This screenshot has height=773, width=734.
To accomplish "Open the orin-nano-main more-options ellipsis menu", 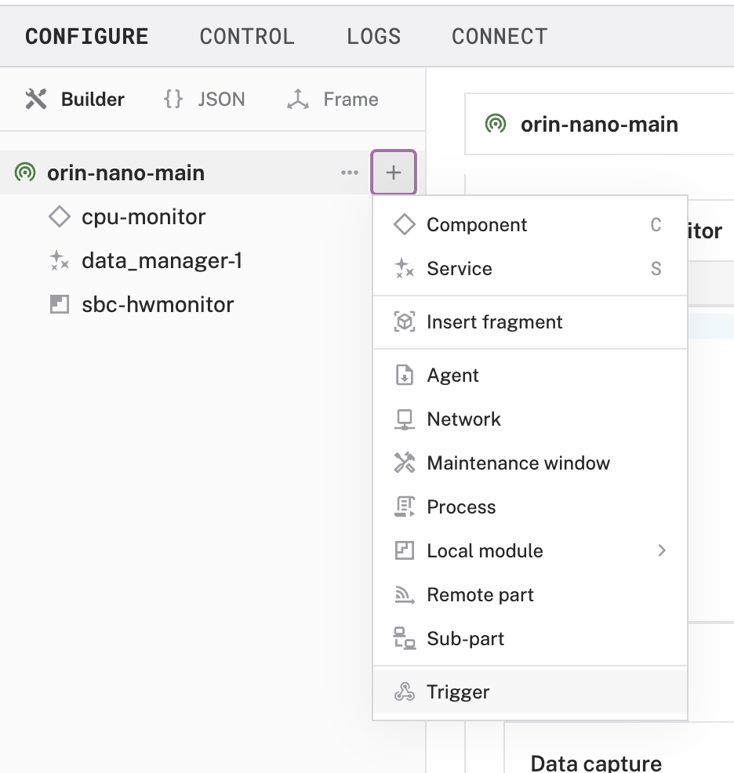I will click(x=350, y=172).
